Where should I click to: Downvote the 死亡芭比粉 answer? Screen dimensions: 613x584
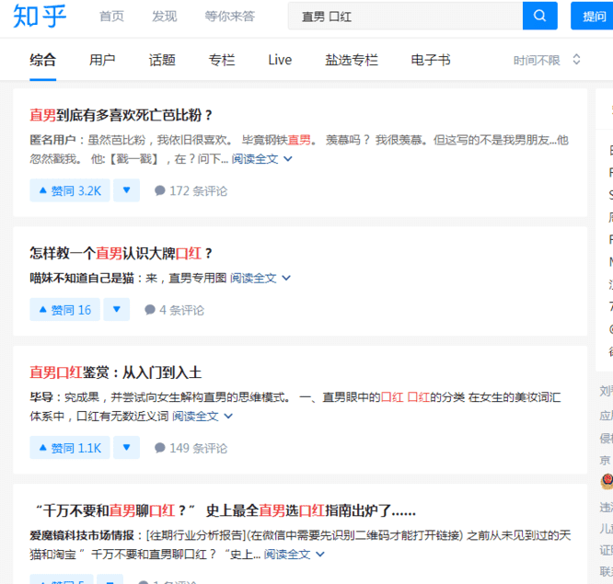click(x=126, y=190)
